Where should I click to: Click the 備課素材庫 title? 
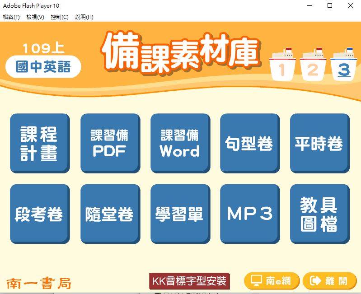(181, 53)
